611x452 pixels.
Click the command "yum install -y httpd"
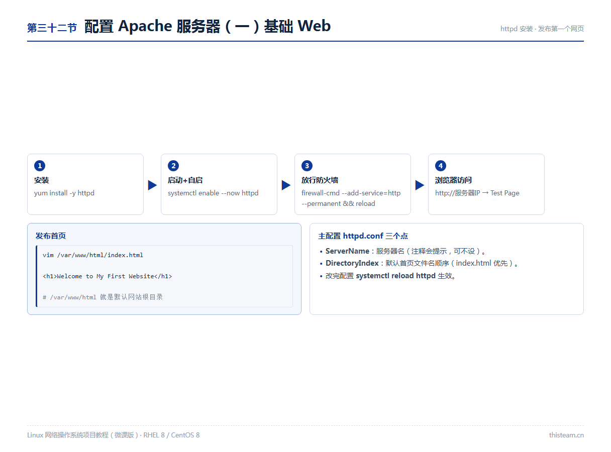pos(64,193)
